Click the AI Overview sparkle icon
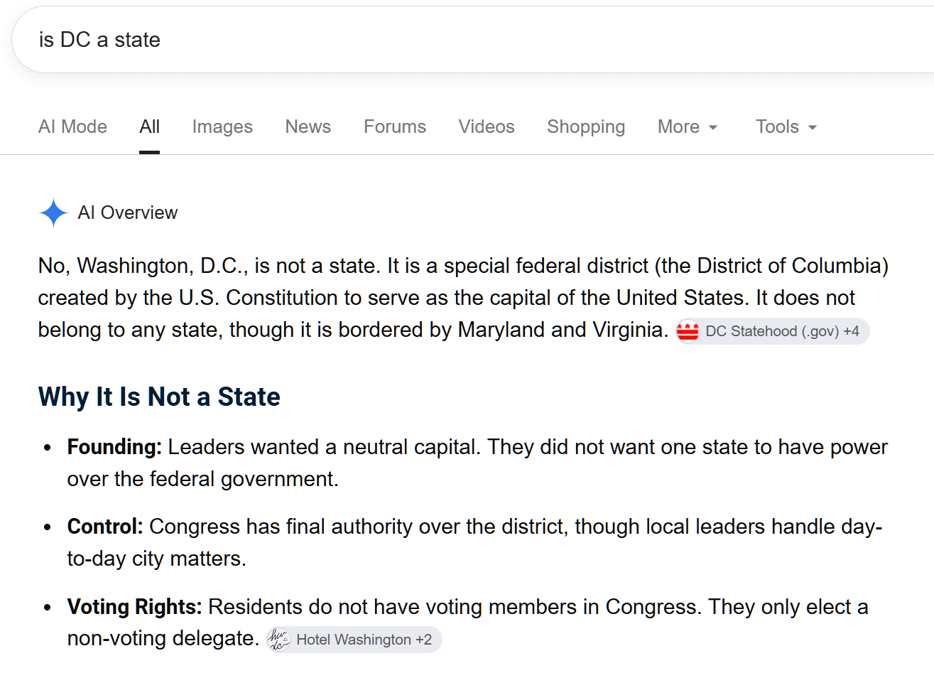Image resolution: width=934 pixels, height=678 pixels. (53, 212)
